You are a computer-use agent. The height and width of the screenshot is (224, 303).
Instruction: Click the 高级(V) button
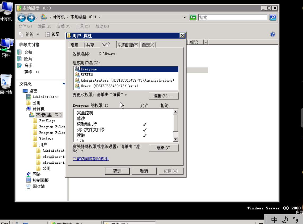click(163, 148)
